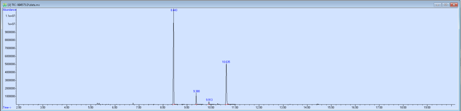Image resolution: width=461 pixels, height=111 pixels.
Task: Click the TIC window icon in title bar
Action: click(x=4, y=5)
